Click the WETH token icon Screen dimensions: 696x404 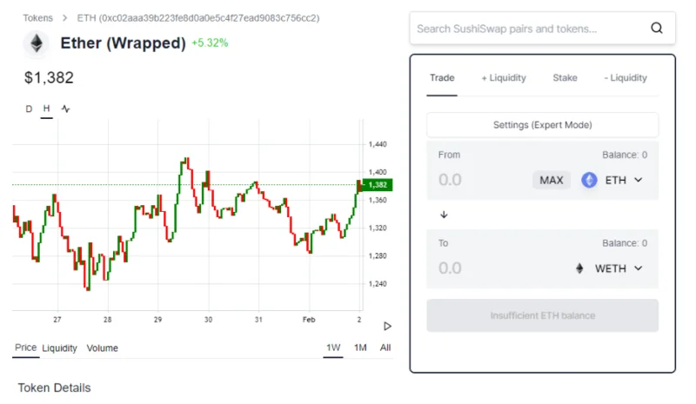pyautogui.click(x=579, y=268)
